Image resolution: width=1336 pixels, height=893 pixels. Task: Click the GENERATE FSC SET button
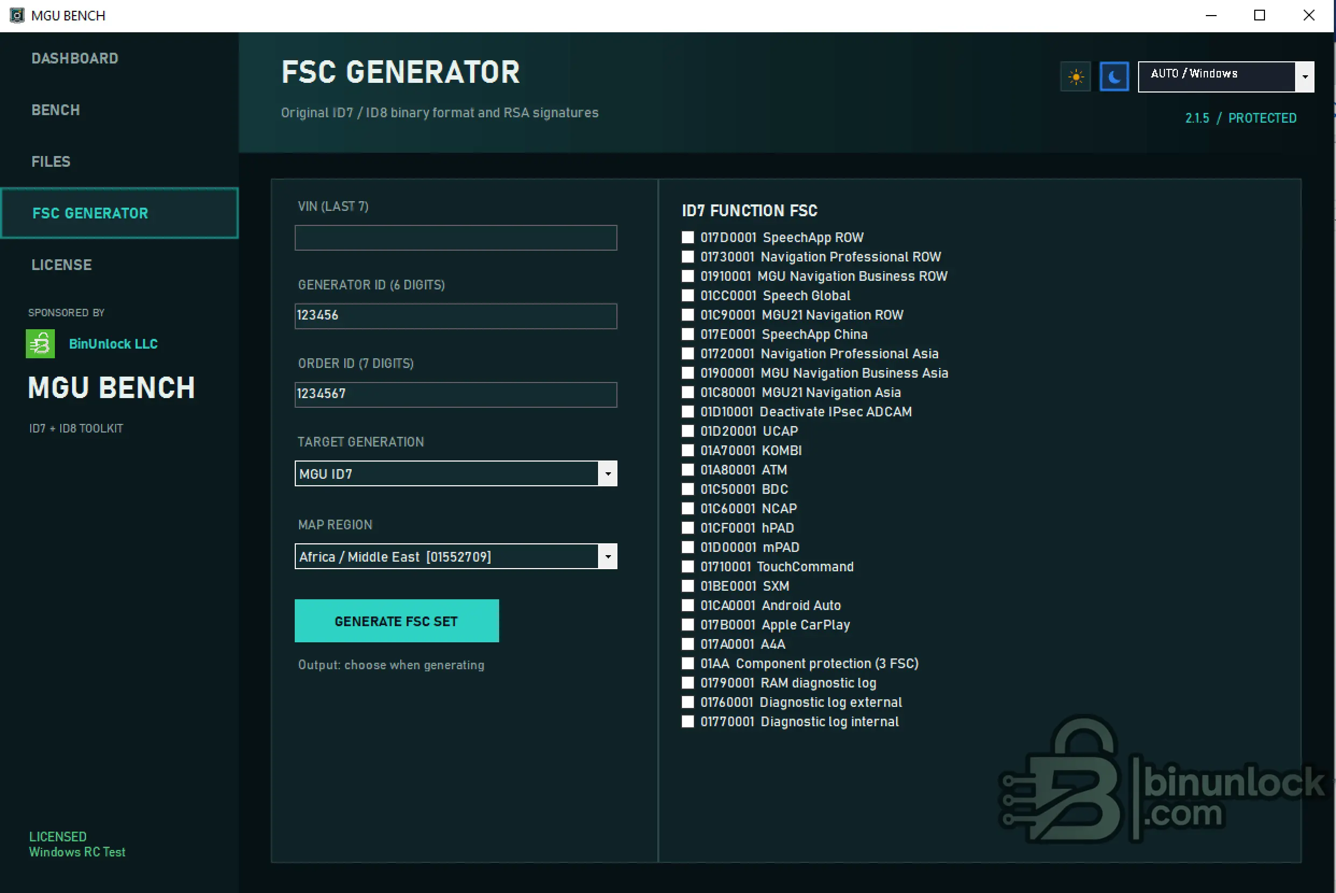(397, 621)
